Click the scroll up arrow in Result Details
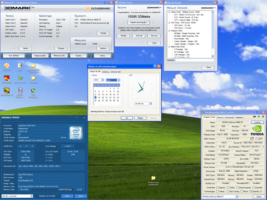This screenshot has width=267, height=200. 212,12
